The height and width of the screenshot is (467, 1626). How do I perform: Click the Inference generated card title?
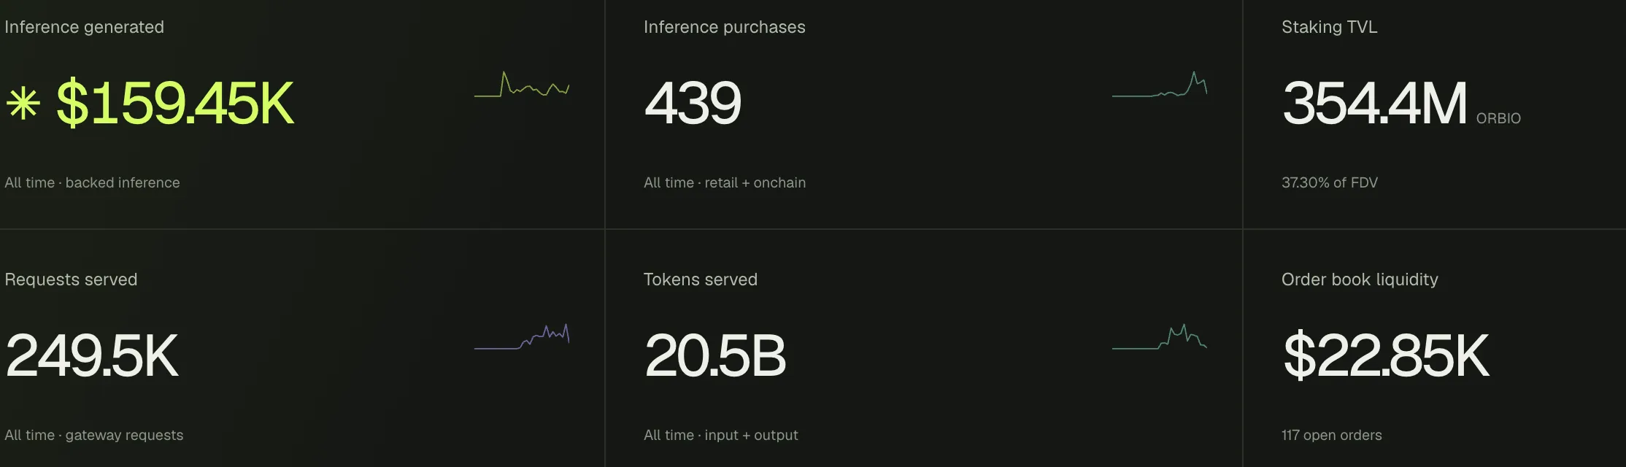click(x=84, y=28)
